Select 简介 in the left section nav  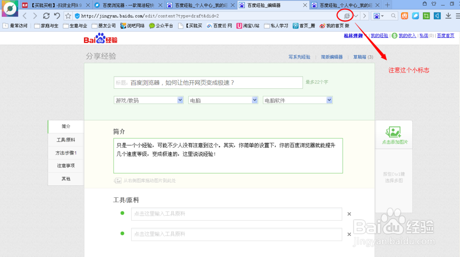click(66, 126)
